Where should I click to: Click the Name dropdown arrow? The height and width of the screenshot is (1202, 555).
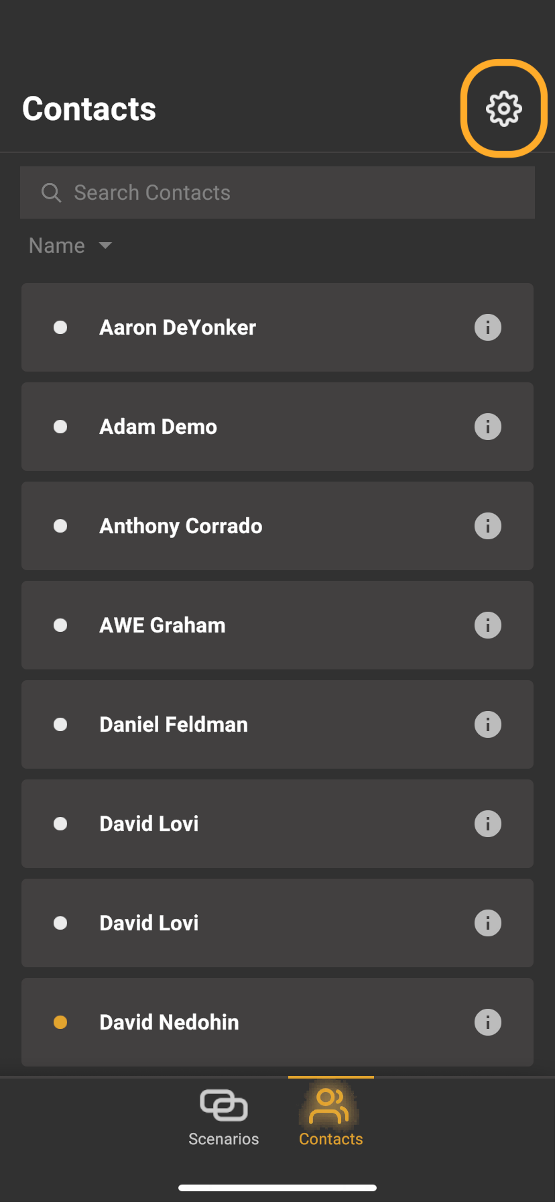click(x=105, y=245)
